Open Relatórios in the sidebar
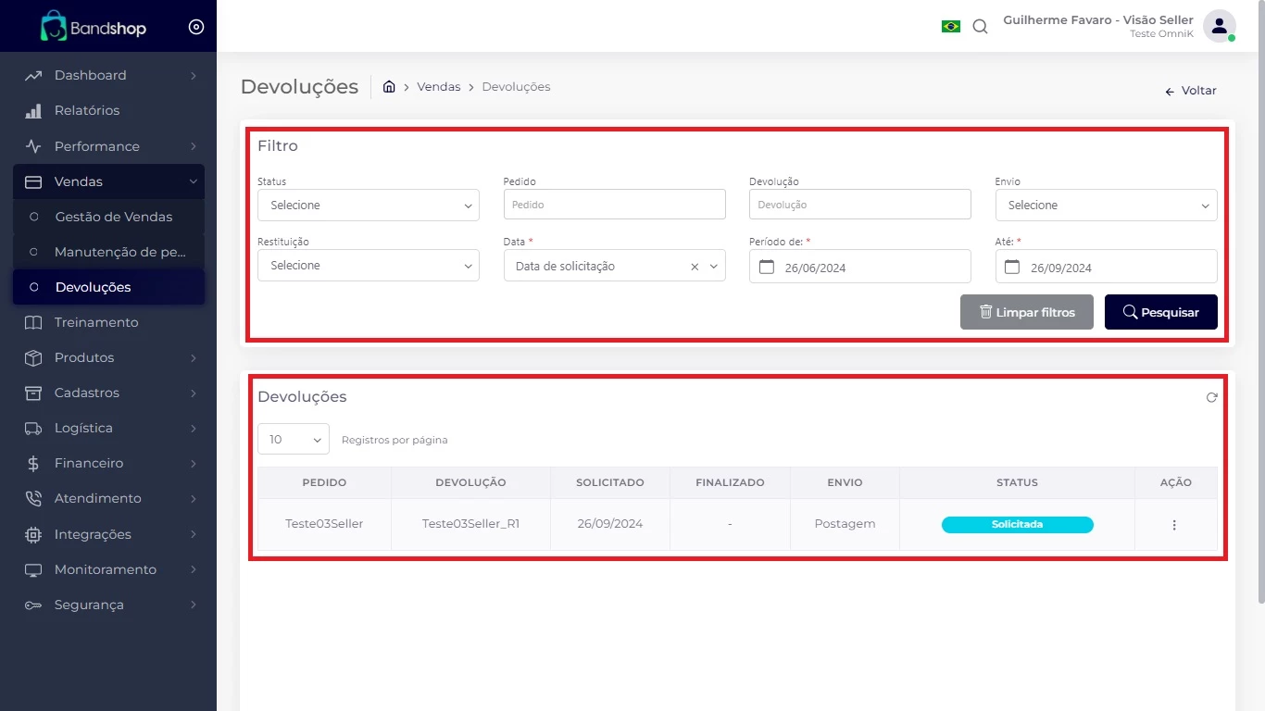 click(x=87, y=110)
